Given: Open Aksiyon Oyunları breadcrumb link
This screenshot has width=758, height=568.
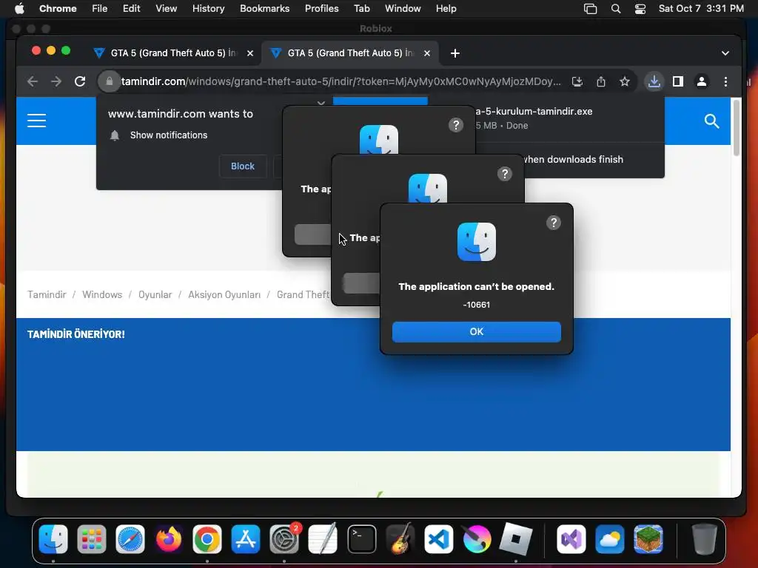Looking at the screenshot, I should click(224, 294).
